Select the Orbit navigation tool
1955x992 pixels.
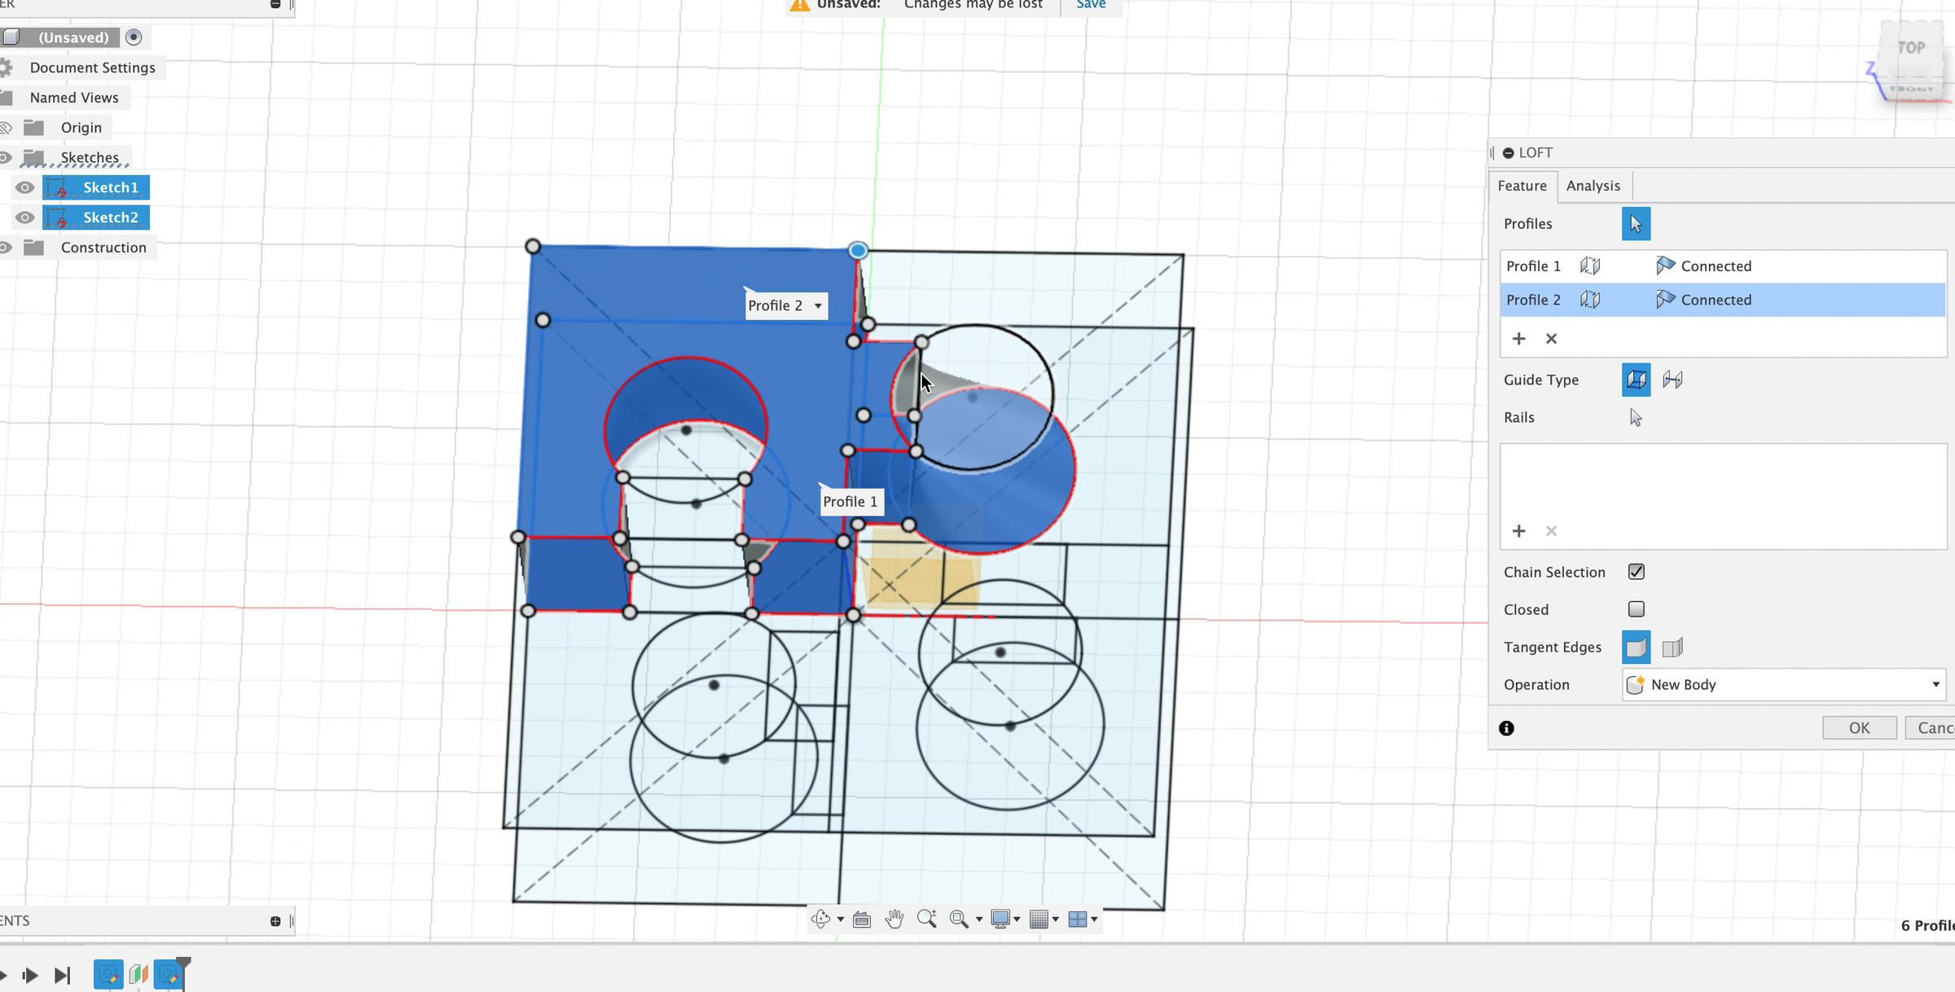pos(820,919)
